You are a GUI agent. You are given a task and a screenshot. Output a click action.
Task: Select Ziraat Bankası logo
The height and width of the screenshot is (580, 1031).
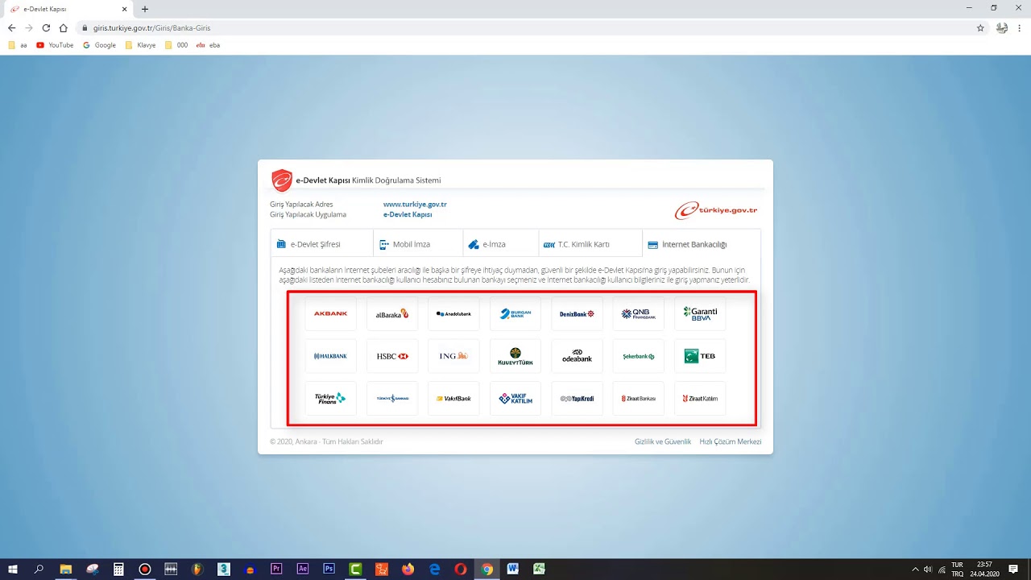point(639,398)
